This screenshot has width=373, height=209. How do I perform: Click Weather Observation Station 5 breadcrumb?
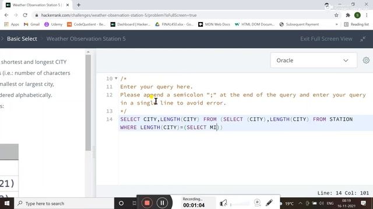pyautogui.click(x=86, y=39)
